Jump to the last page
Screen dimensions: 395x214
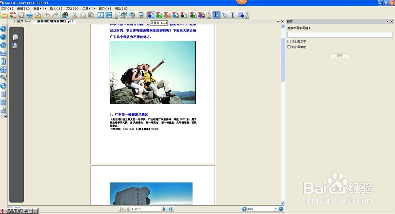[171, 209]
